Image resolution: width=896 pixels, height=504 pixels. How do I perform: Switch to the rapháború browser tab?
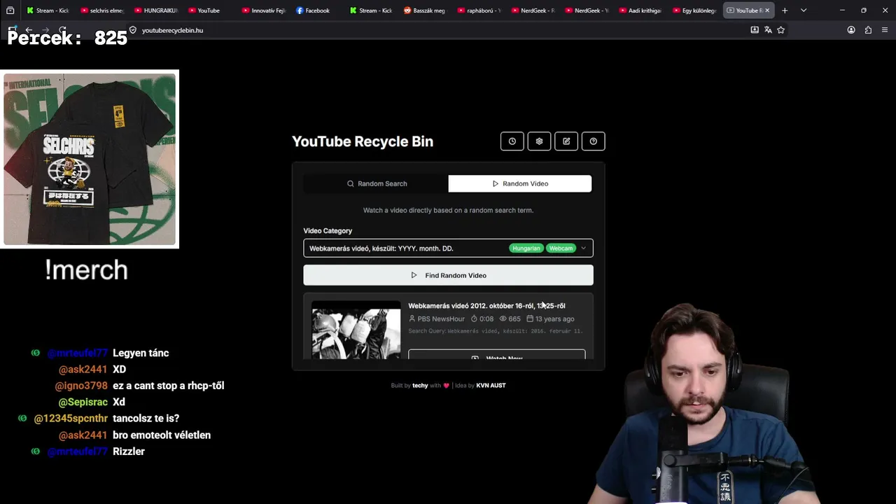coord(479,10)
